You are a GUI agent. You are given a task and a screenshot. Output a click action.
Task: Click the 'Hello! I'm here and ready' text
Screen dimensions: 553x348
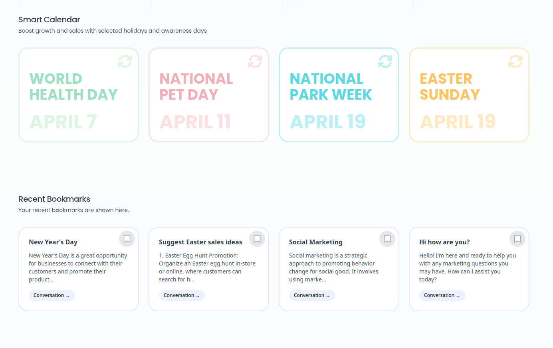click(x=468, y=267)
